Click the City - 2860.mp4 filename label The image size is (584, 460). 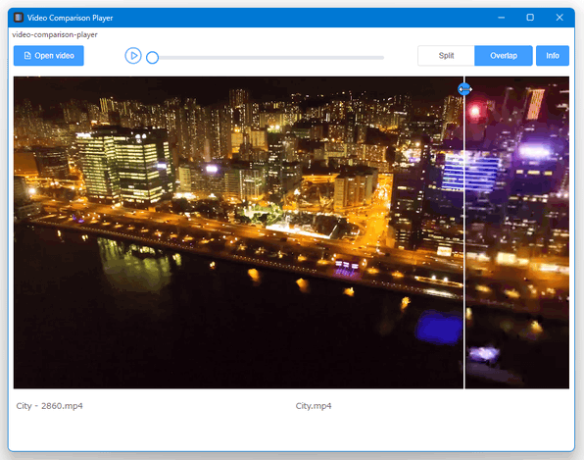tap(50, 406)
